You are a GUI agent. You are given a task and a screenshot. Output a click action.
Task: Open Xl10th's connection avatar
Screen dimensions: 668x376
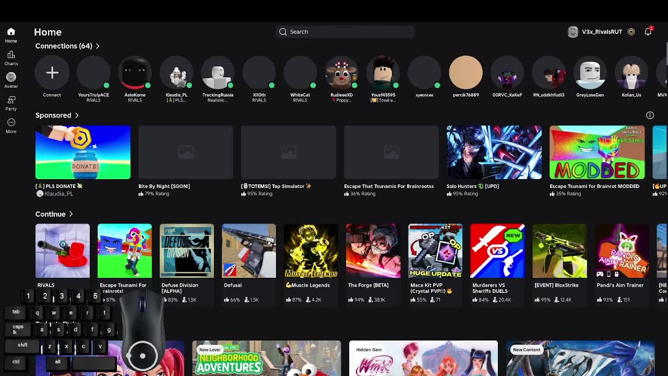tap(259, 73)
